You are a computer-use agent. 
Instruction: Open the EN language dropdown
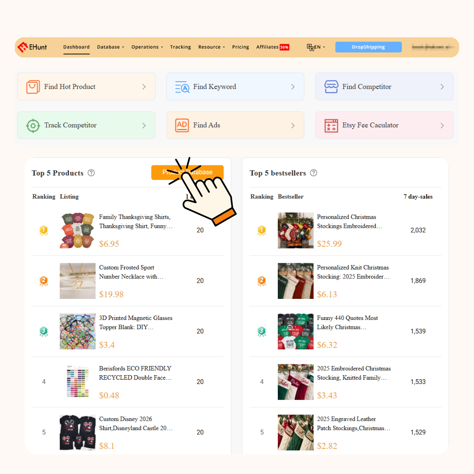point(318,47)
